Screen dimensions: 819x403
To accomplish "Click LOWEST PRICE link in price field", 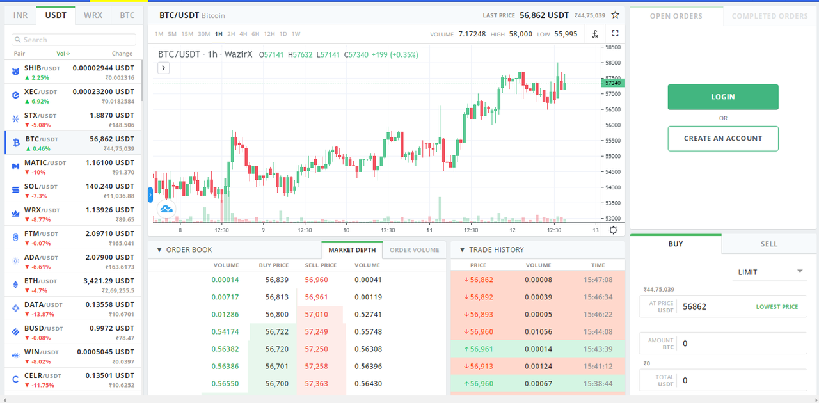I will [x=777, y=307].
